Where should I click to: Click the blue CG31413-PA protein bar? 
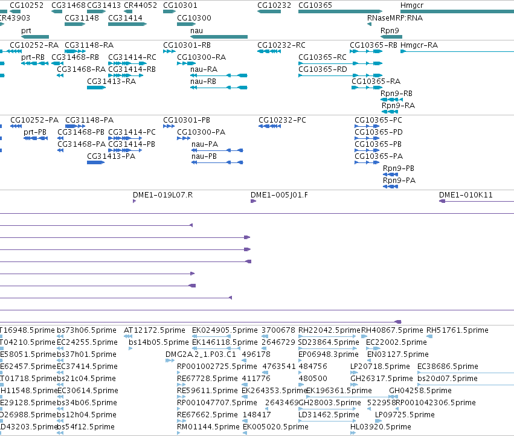pyautogui.click(x=95, y=162)
